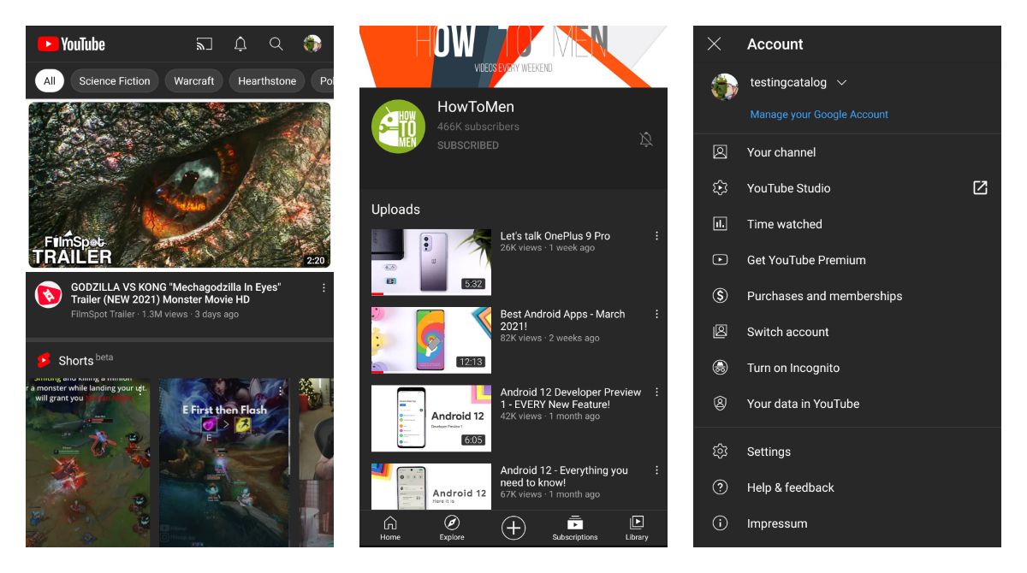Tap the Time watched chart icon

[721, 224]
